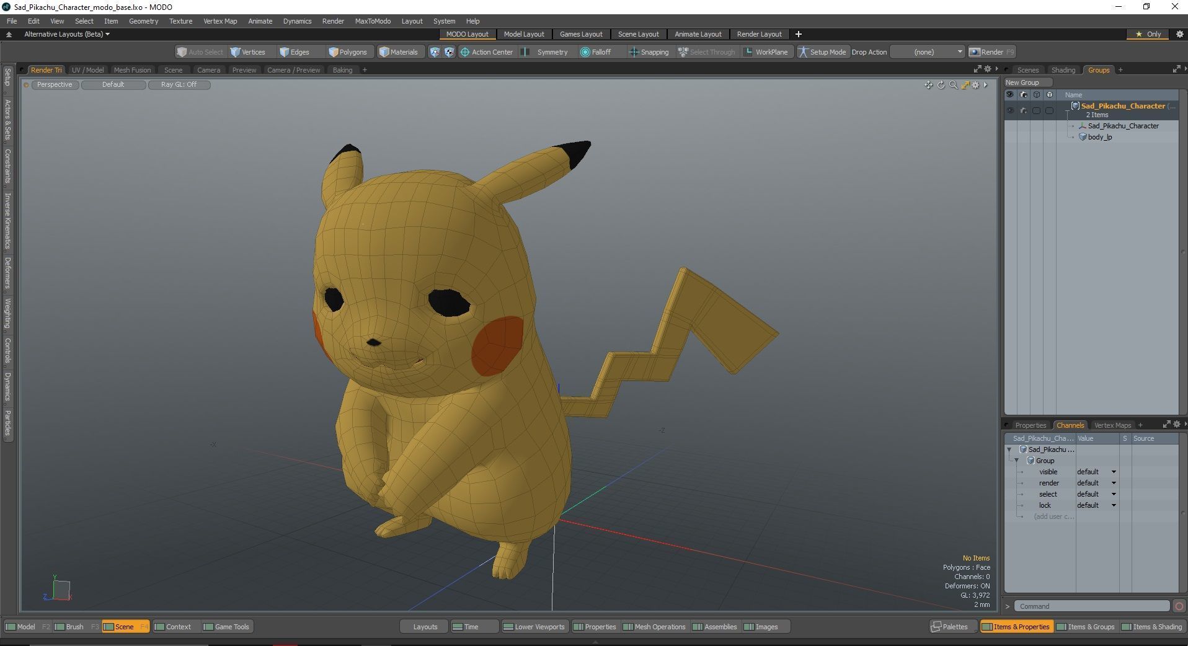Viewport: 1188px width, 646px height.
Task: Enable Setup Mode
Action: coord(822,52)
